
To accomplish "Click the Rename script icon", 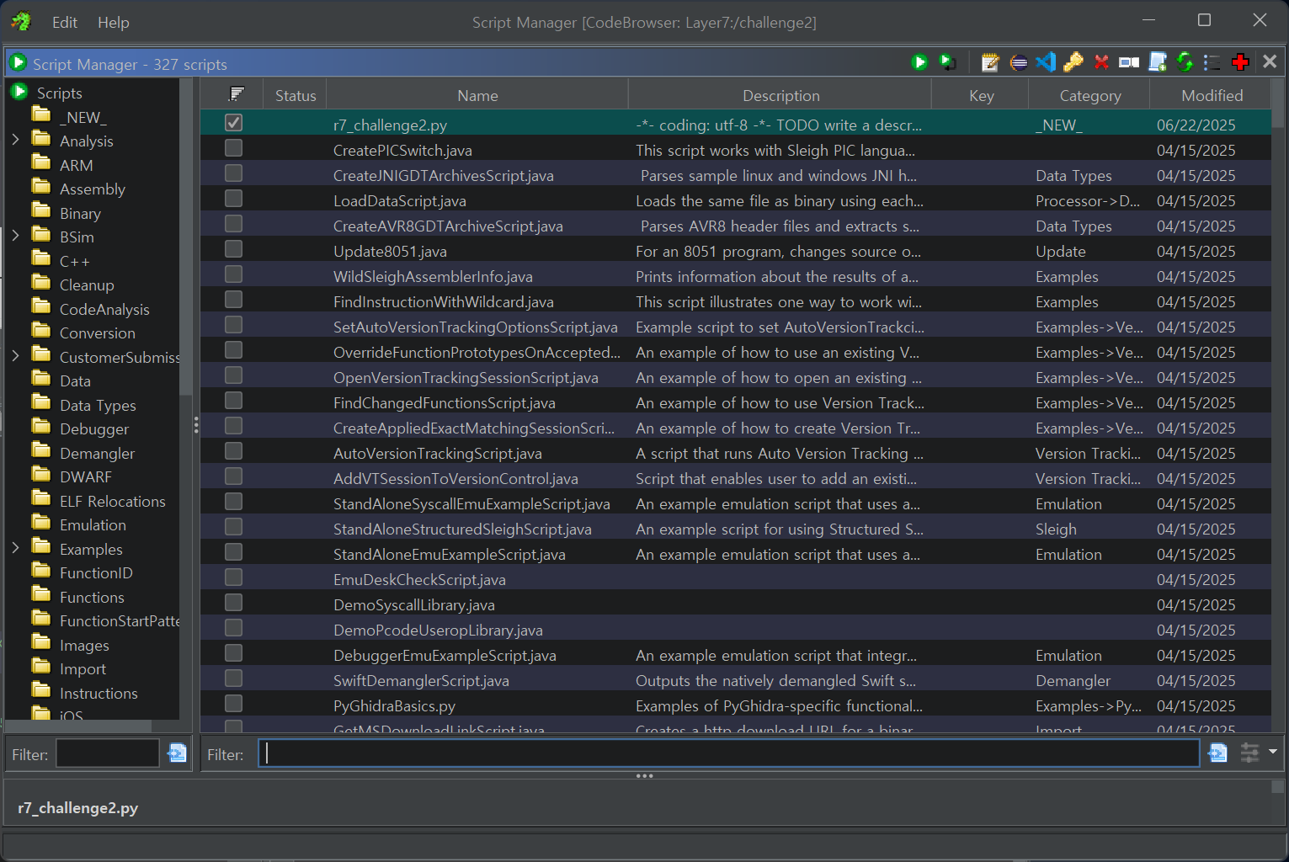I will tap(1129, 62).
